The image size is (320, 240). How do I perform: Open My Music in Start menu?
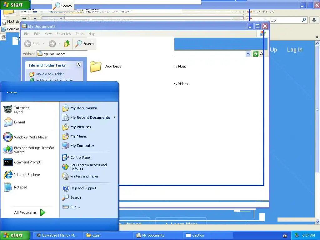(x=74, y=136)
